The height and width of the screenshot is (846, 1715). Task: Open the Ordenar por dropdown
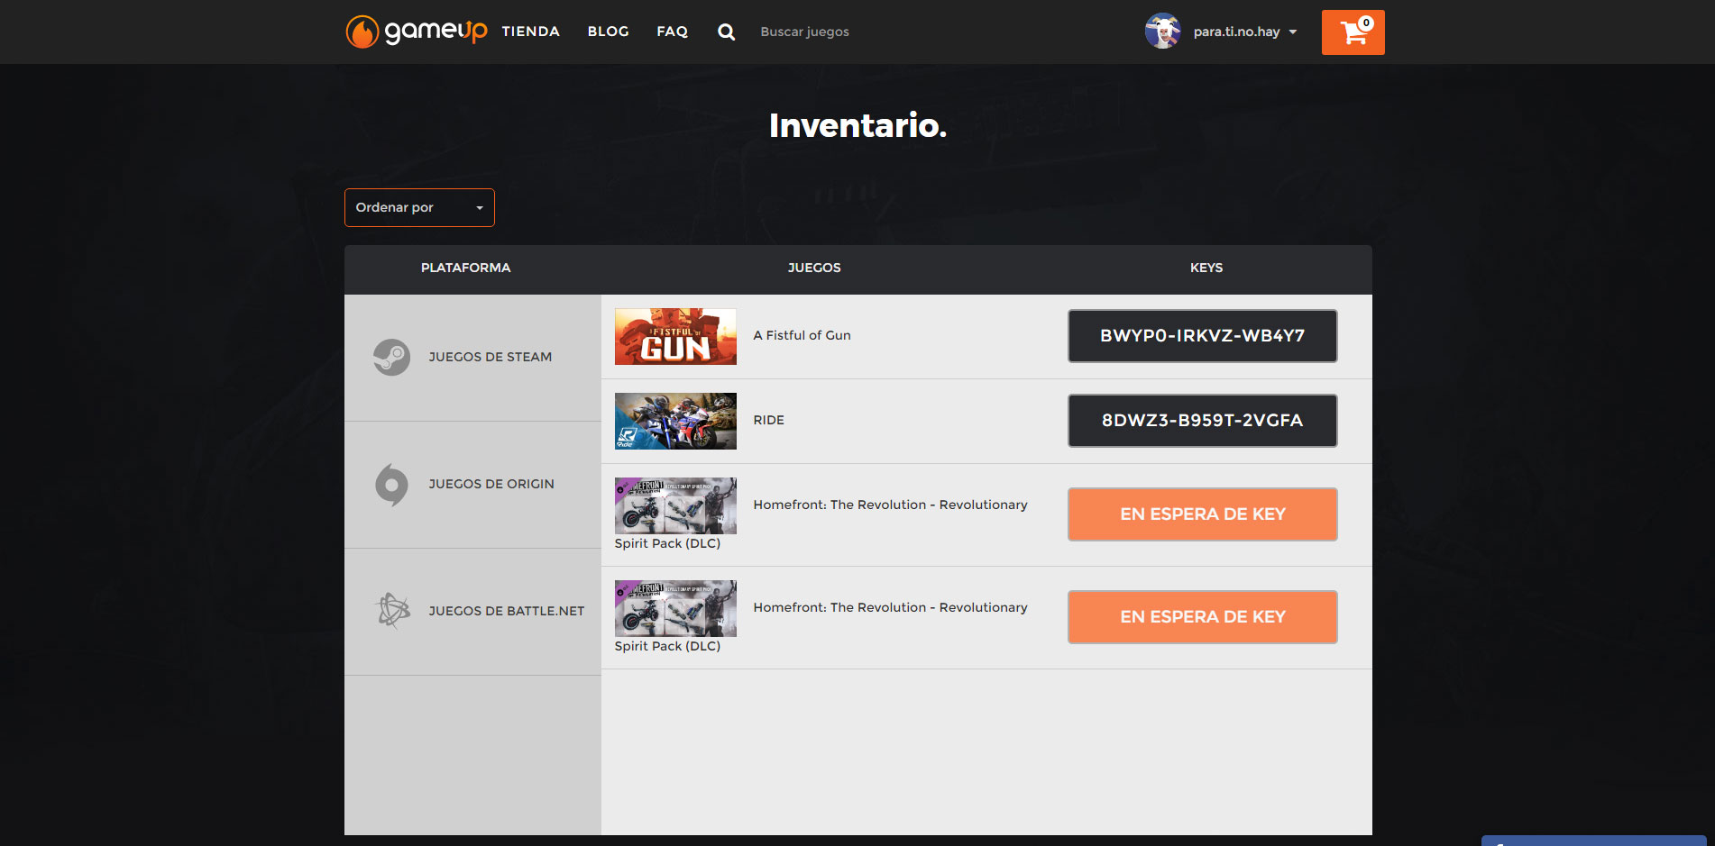click(419, 207)
